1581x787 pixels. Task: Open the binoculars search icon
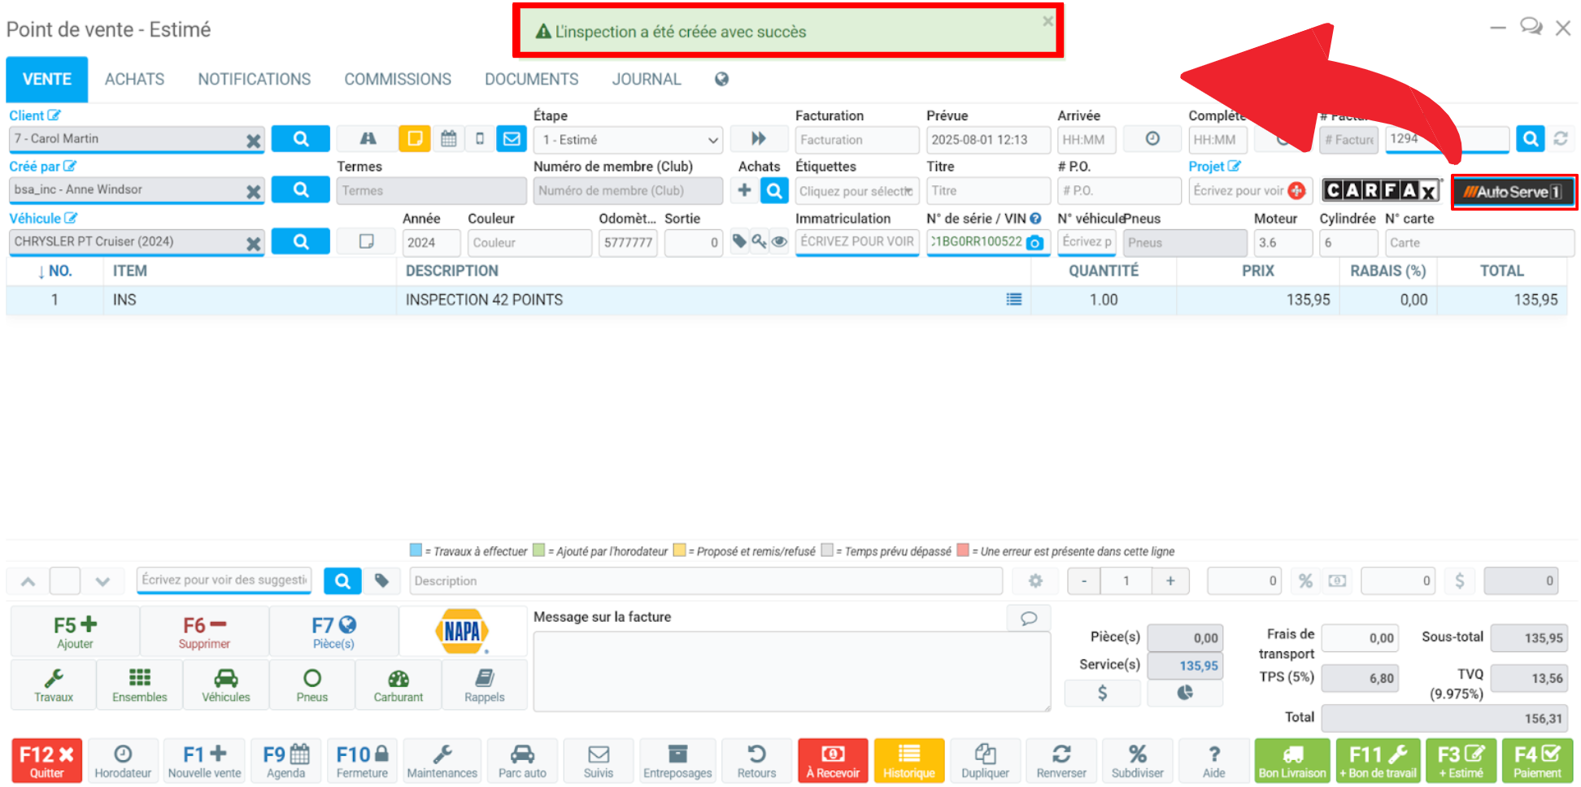tap(368, 139)
